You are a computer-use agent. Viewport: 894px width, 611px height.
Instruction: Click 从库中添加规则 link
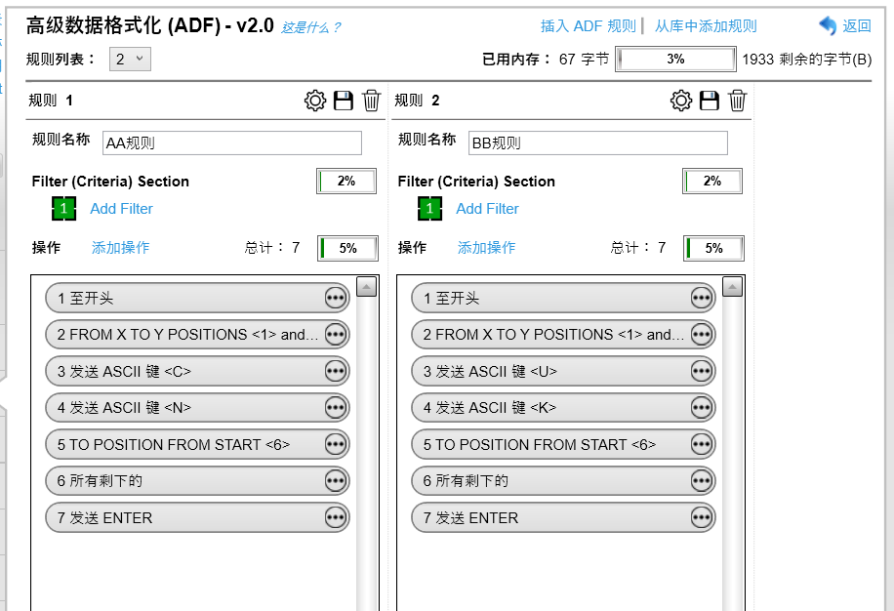(x=706, y=26)
